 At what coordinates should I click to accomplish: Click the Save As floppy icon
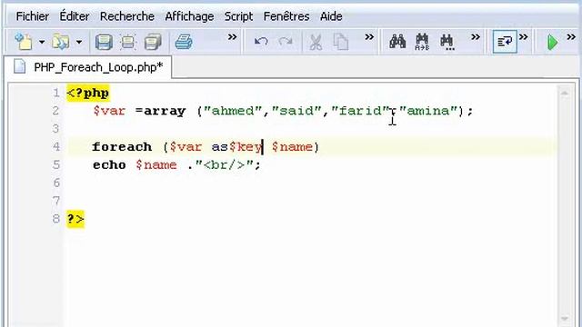pyautogui.click(x=128, y=42)
